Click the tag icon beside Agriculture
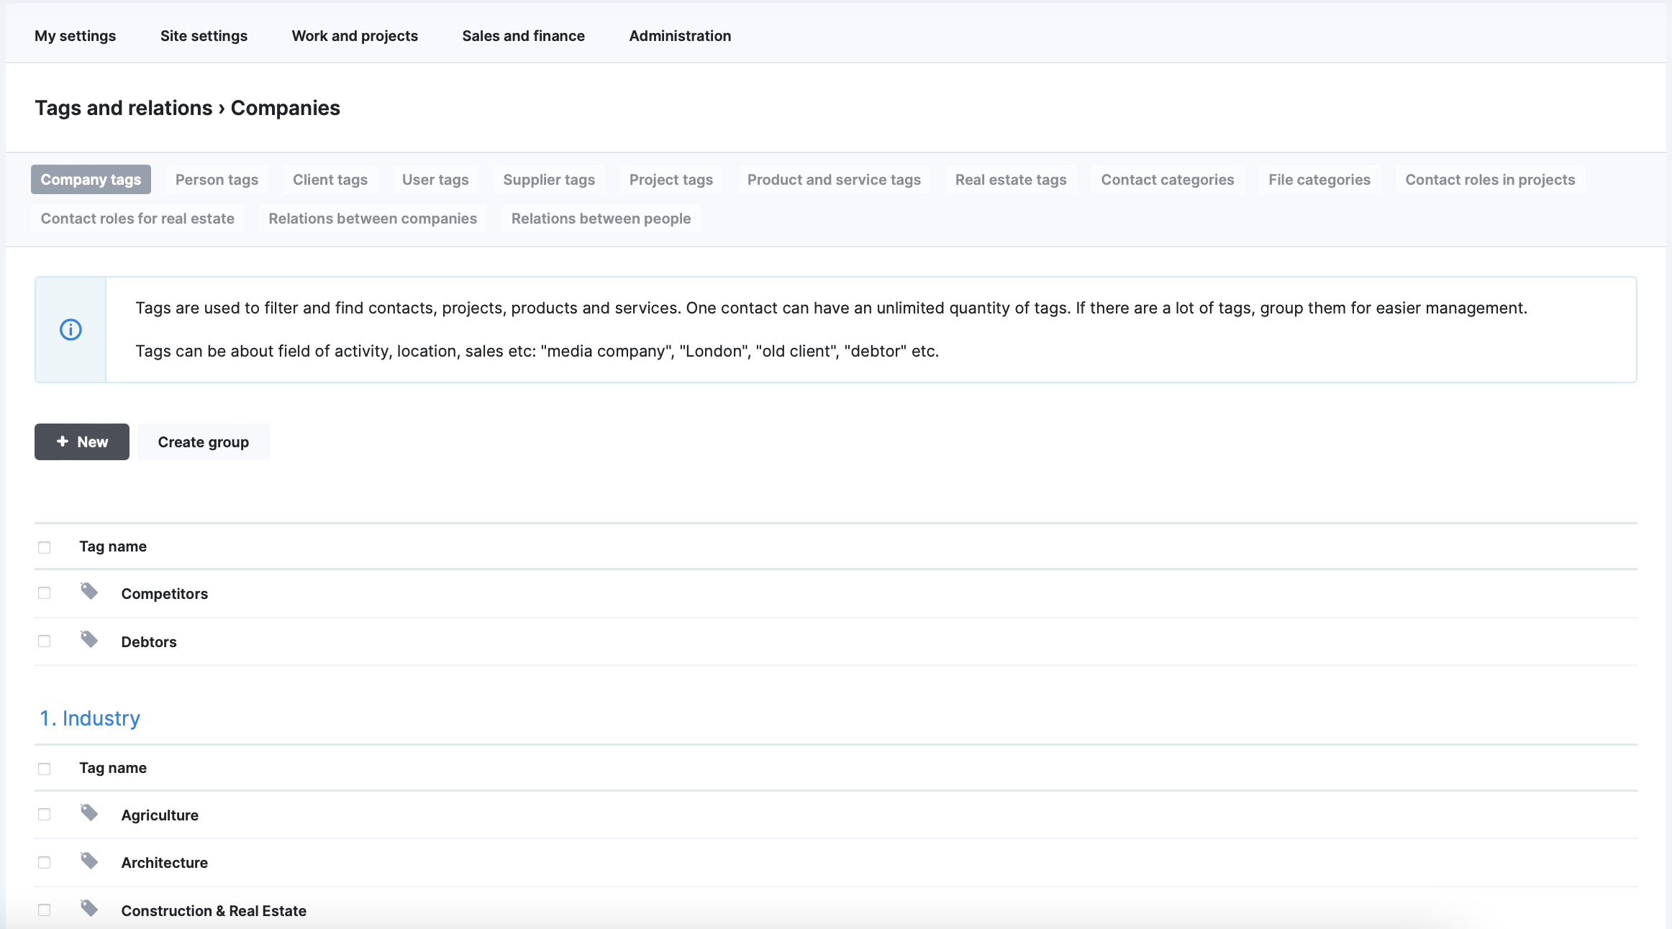This screenshot has width=1672, height=929. [88, 813]
